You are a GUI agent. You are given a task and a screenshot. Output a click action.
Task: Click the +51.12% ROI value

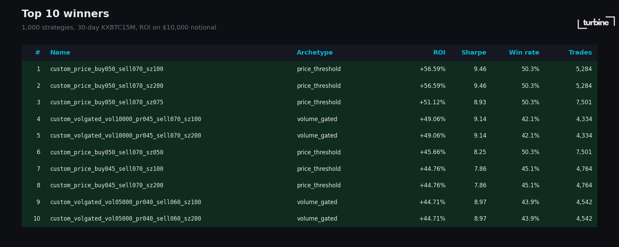(432, 103)
